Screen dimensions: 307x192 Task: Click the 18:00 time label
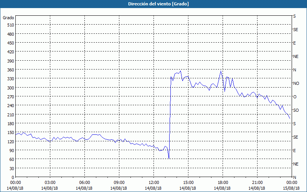pos(223,183)
